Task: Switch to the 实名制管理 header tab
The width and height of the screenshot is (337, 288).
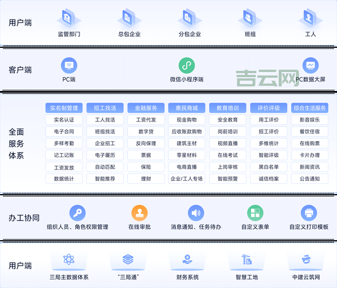Action: (x=64, y=108)
